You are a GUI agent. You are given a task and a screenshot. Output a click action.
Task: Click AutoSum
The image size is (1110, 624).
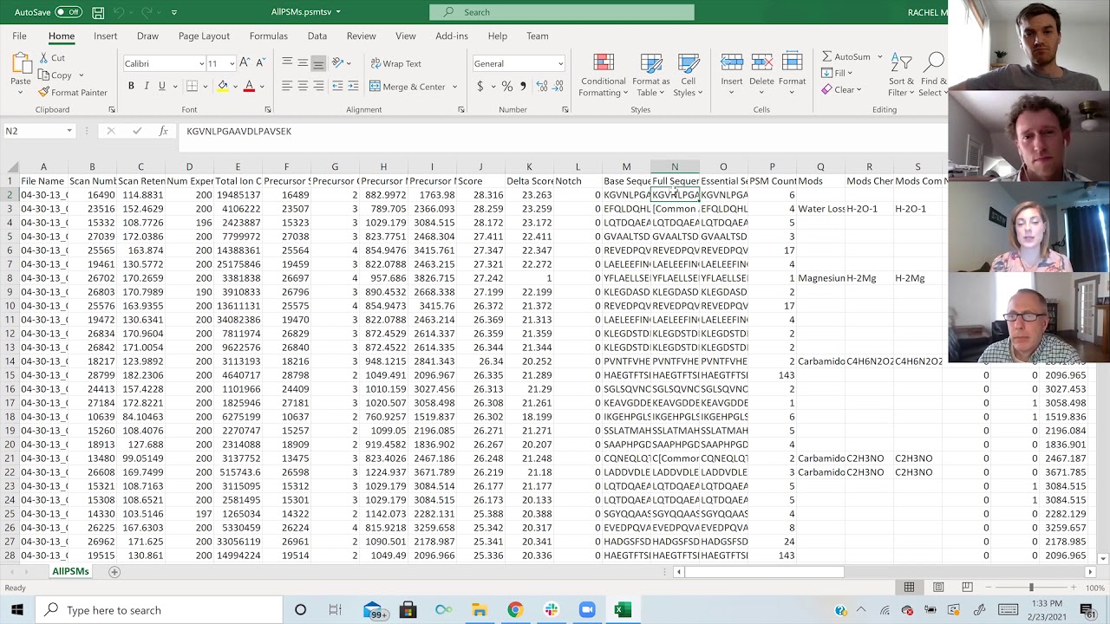(x=846, y=57)
